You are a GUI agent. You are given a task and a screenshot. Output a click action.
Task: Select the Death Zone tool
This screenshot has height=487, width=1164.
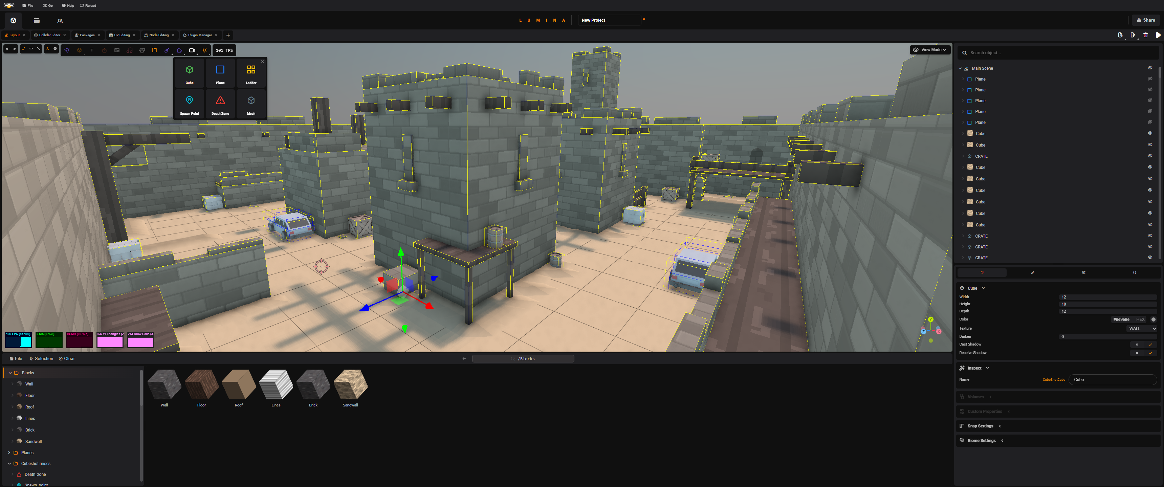(220, 104)
